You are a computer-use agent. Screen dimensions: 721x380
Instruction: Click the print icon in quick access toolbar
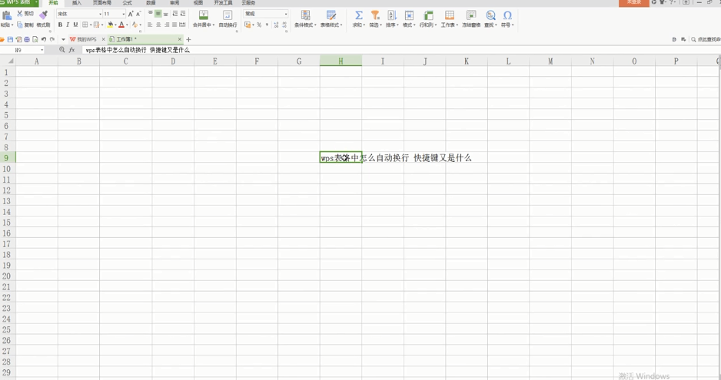27,39
